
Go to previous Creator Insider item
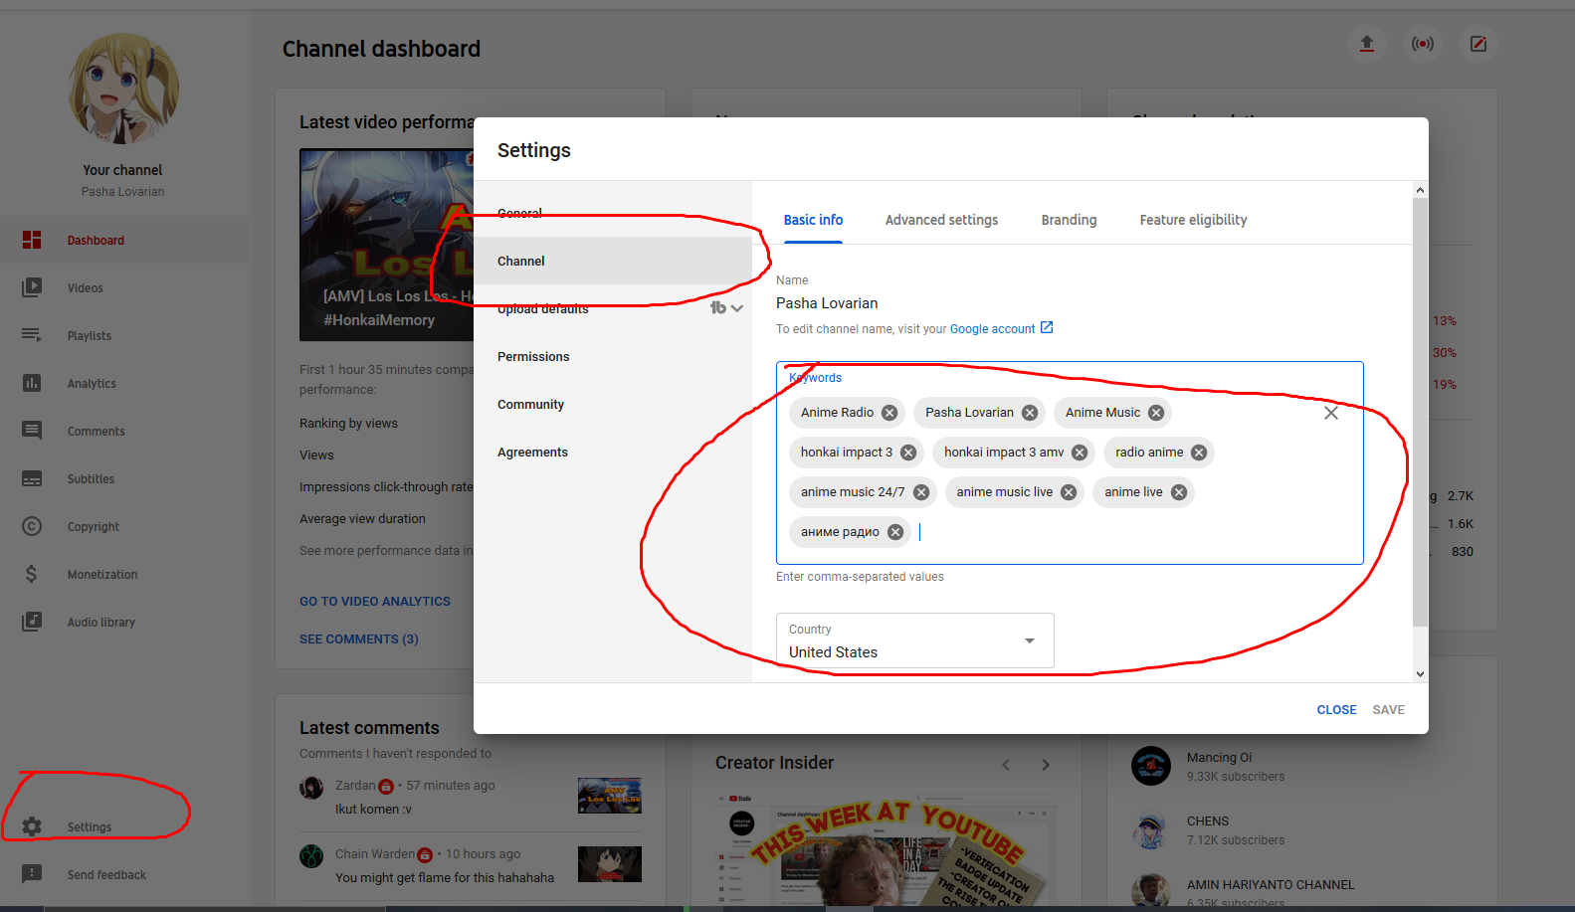pos(1006,765)
